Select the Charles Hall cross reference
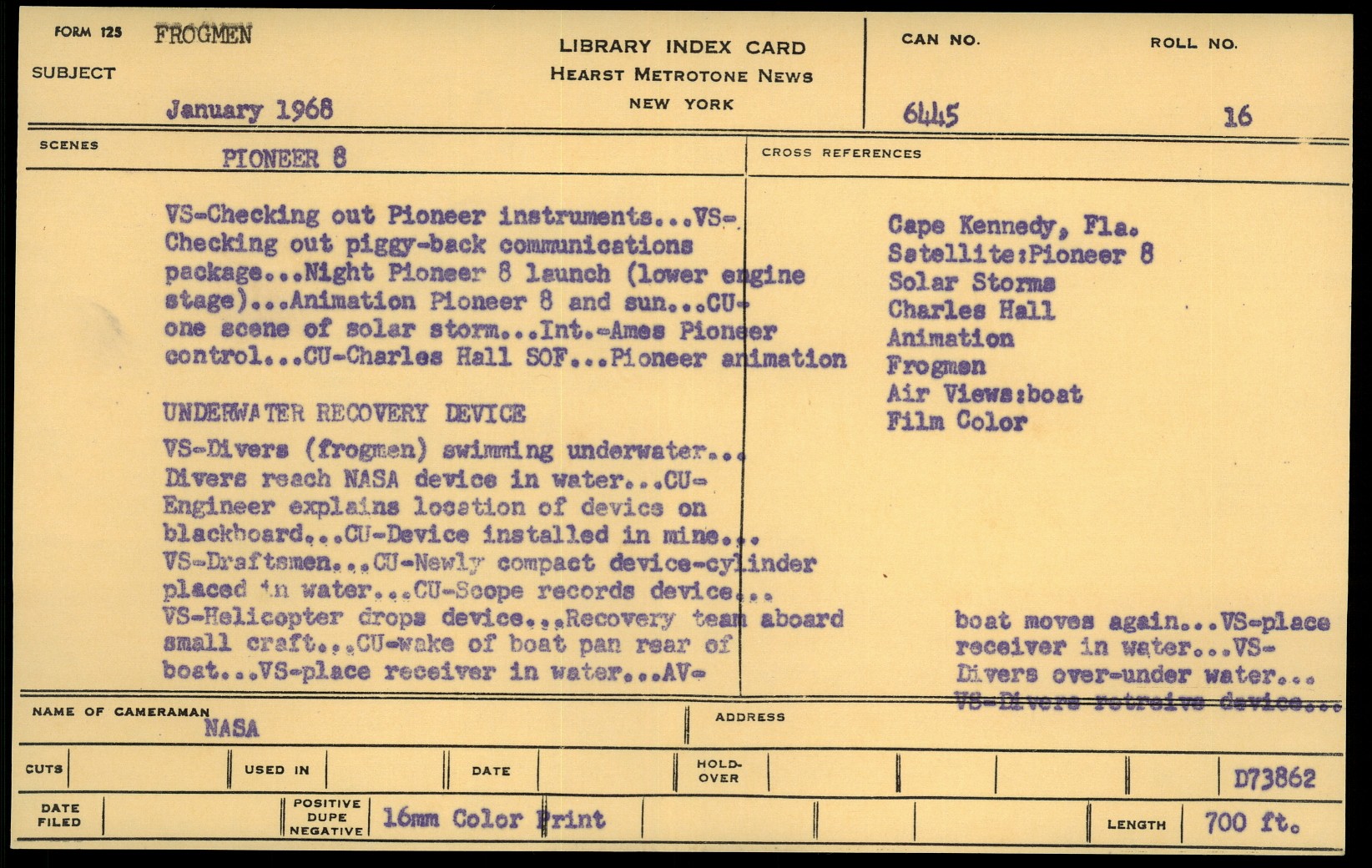 (x=971, y=310)
